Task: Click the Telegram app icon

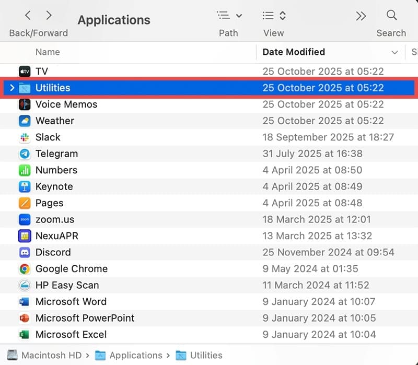Action: [25, 154]
